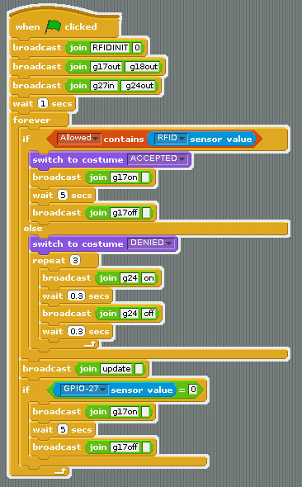The image size is (302, 487).
Task: Click the contains operator block
Action: (x=154, y=139)
